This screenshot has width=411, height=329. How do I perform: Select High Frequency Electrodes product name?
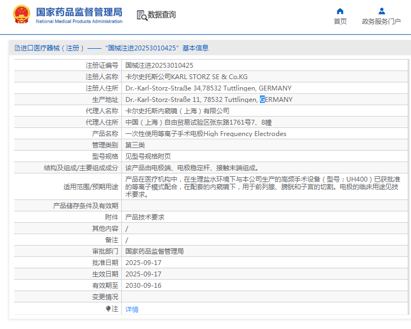click(x=206, y=134)
